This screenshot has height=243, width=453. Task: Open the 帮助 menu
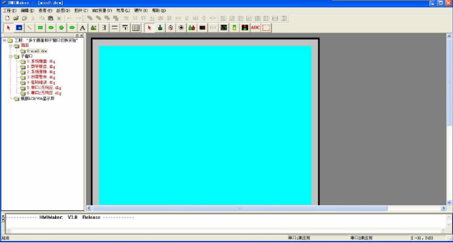pos(159,10)
